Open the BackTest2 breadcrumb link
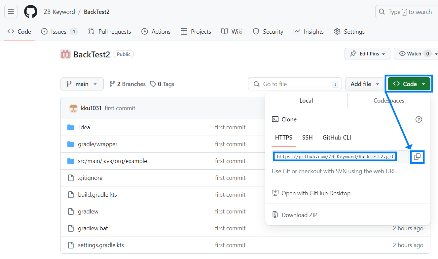The width and height of the screenshot is (438, 259). click(x=96, y=12)
